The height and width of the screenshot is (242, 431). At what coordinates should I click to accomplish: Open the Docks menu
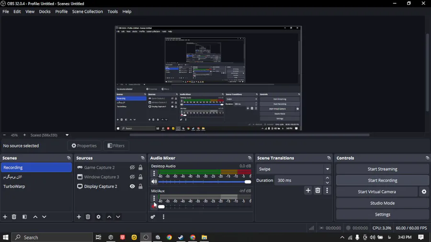pyautogui.click(x=45, y=11)
